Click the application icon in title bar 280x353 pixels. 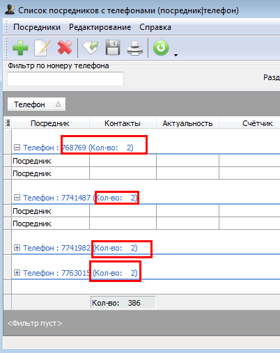coord(10,10)
